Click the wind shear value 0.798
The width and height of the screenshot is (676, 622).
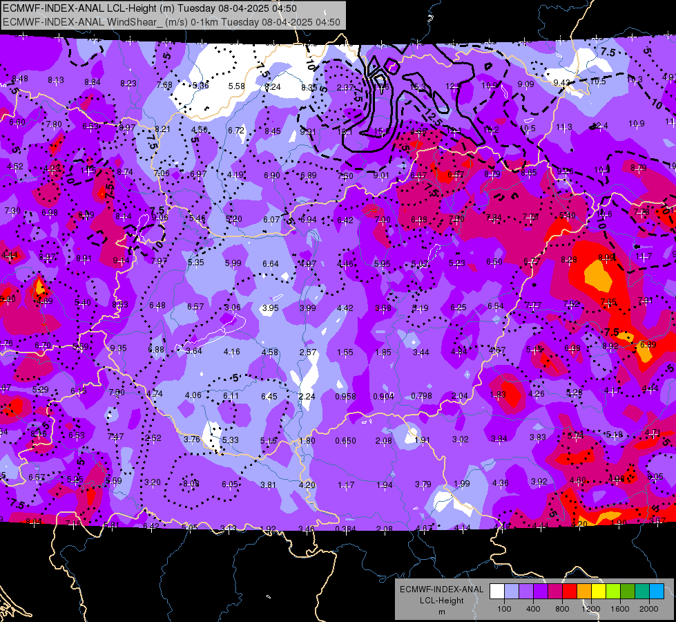(421, 395)
